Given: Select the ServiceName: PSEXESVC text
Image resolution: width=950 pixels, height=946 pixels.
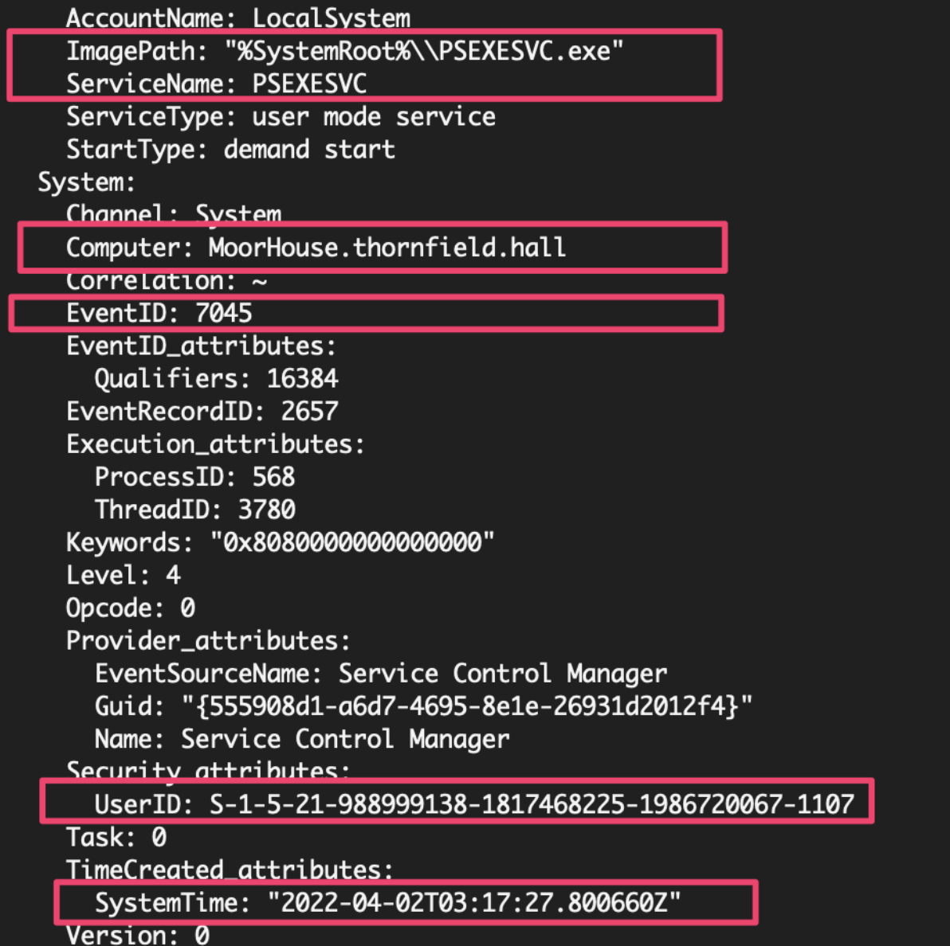Looking at the screenshot, I should 216,84.
